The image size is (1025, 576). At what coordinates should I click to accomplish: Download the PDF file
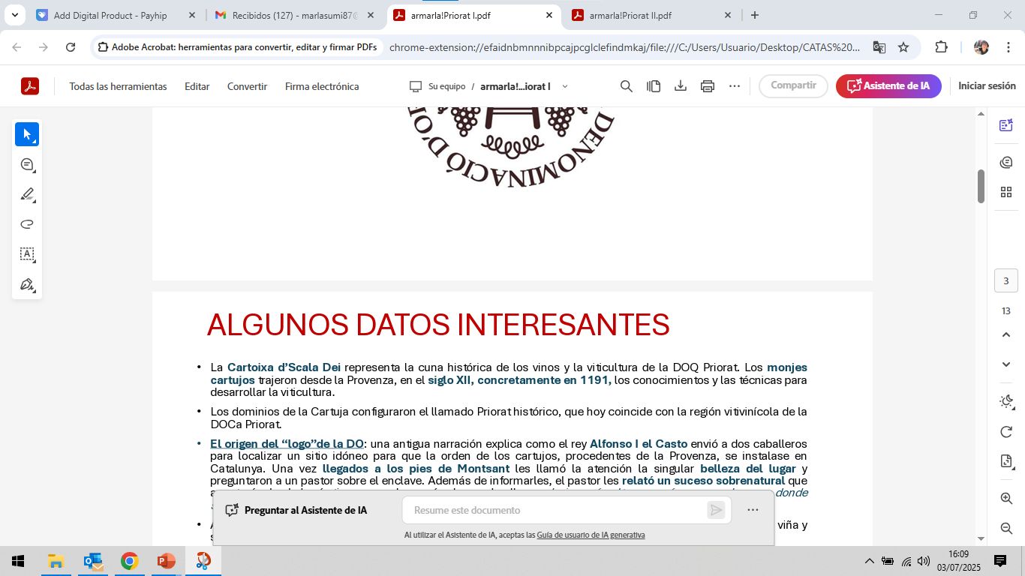coord(681,86)
